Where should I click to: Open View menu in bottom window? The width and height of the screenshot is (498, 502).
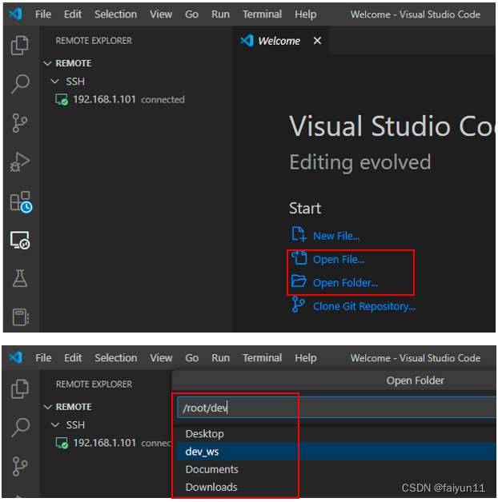click(x=161, y=357)
